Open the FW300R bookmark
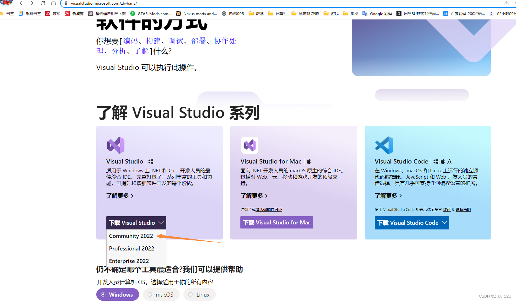This screenshot has height=301, width=516. 233,13
